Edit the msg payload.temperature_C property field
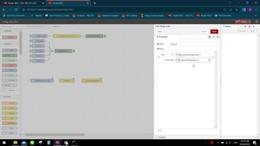 (x=196, y=55)
